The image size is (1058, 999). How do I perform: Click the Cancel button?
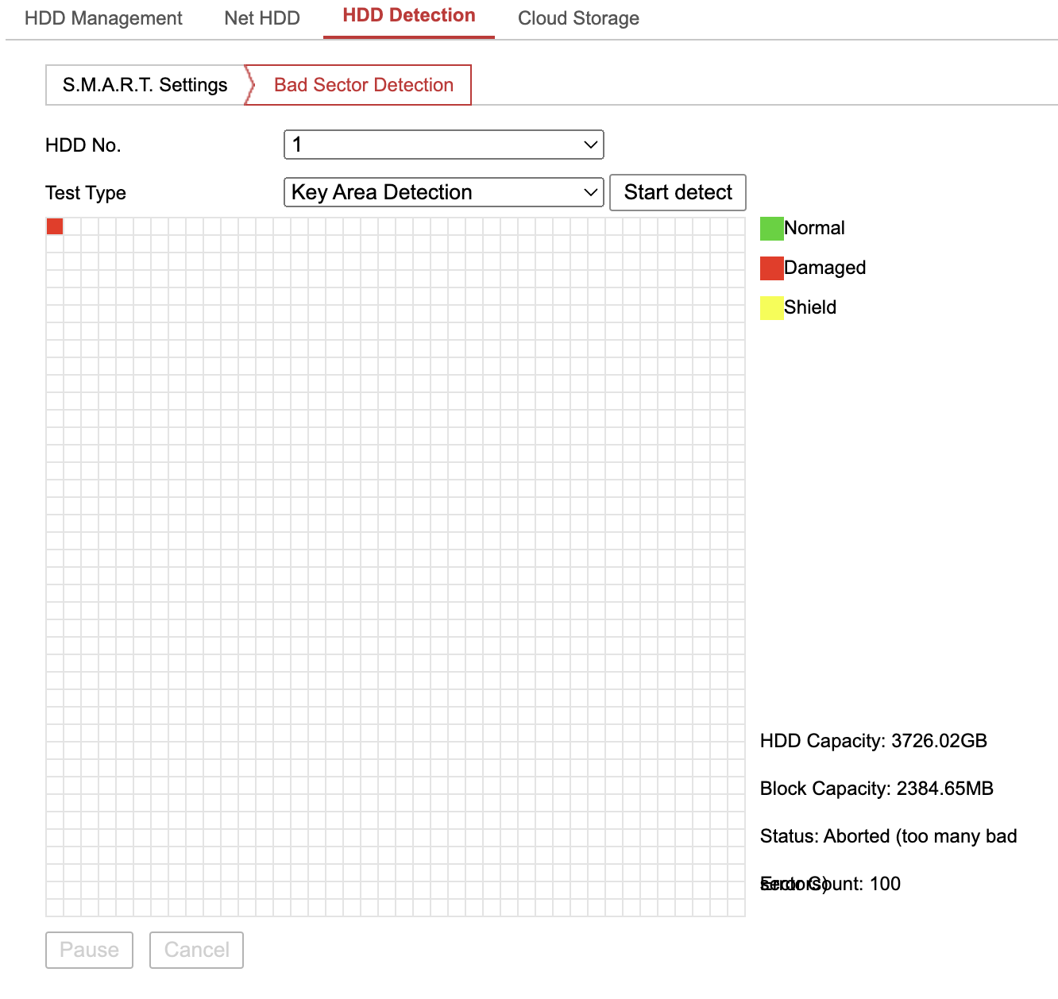[196, 950]
